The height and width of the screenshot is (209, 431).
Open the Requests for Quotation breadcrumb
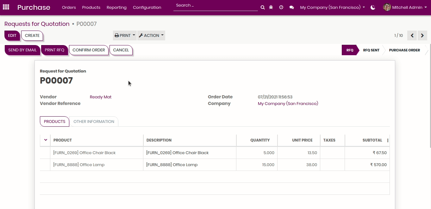tap(37, 24)
